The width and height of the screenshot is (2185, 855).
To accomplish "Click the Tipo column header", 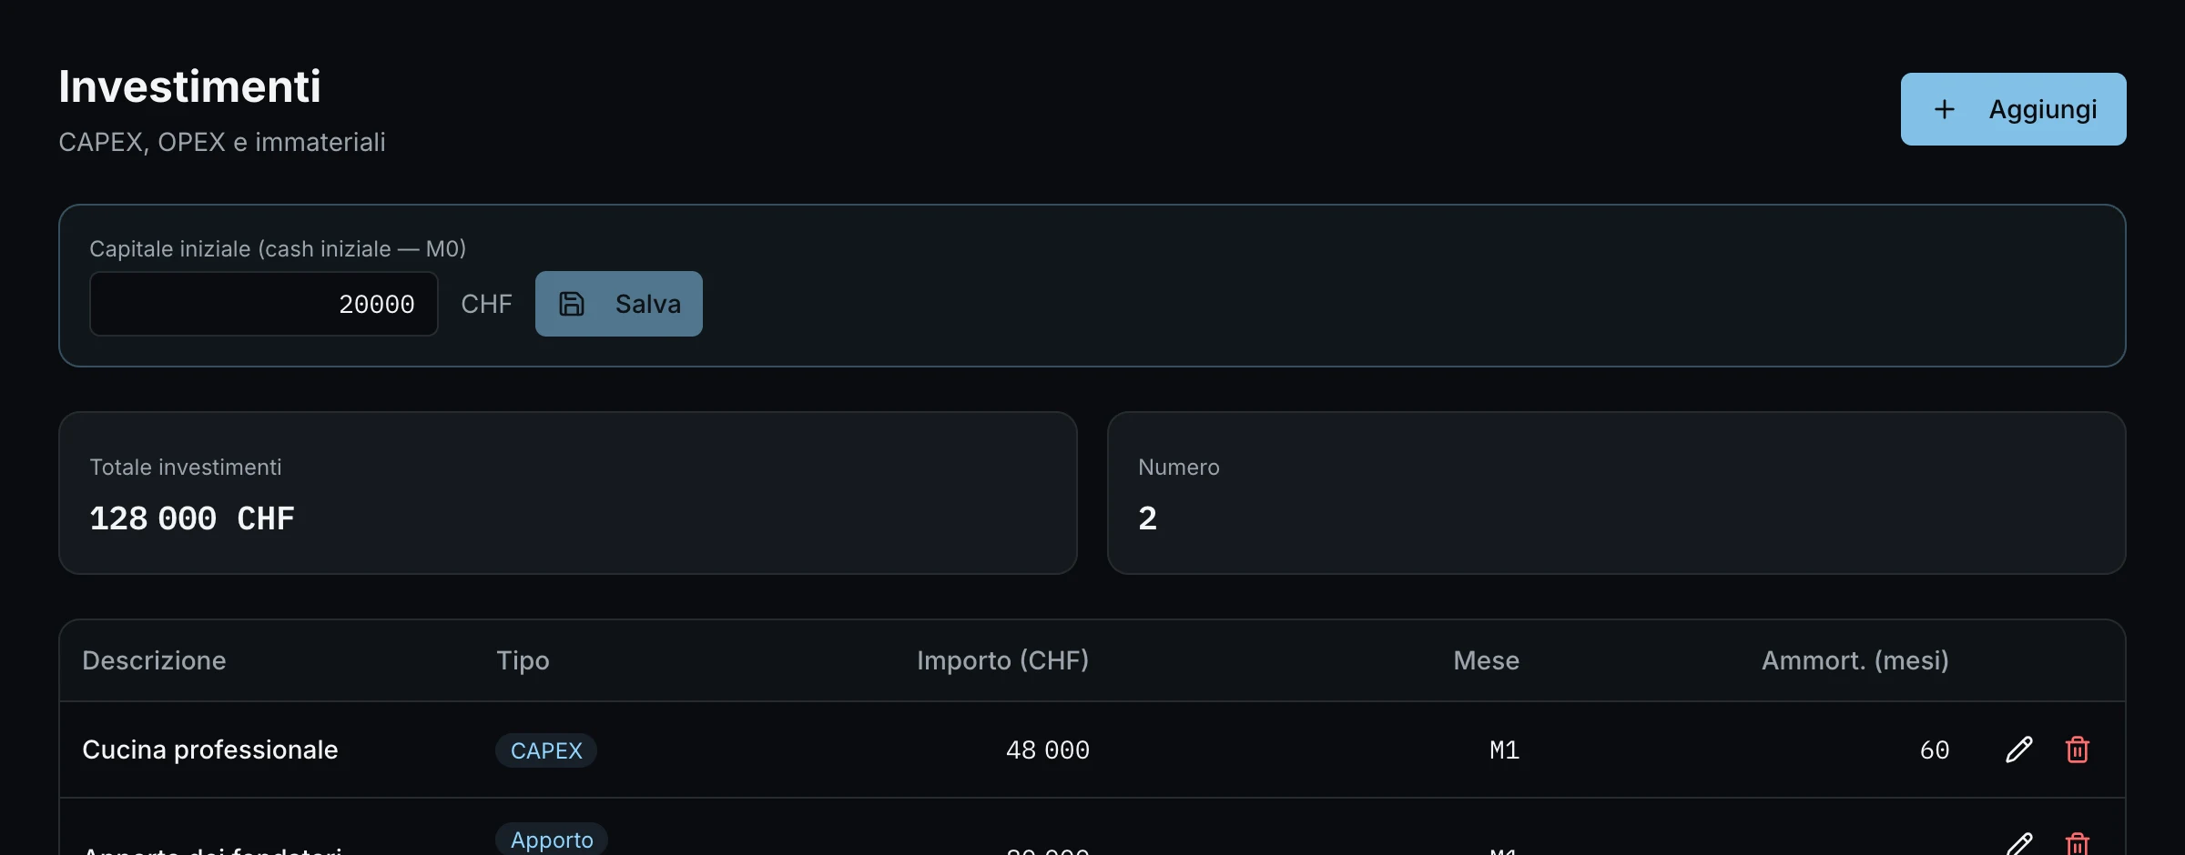I will (x=523, y=660).
